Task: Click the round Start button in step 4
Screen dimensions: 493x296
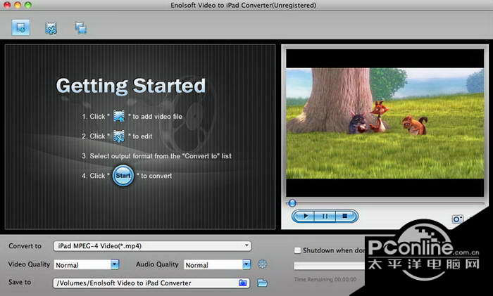Action: [x=123, y=176]
